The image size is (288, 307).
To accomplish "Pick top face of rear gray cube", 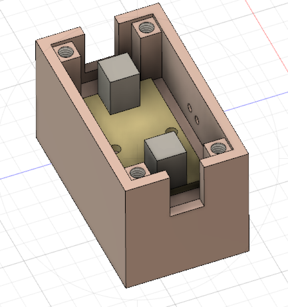I will click(119, 67).
